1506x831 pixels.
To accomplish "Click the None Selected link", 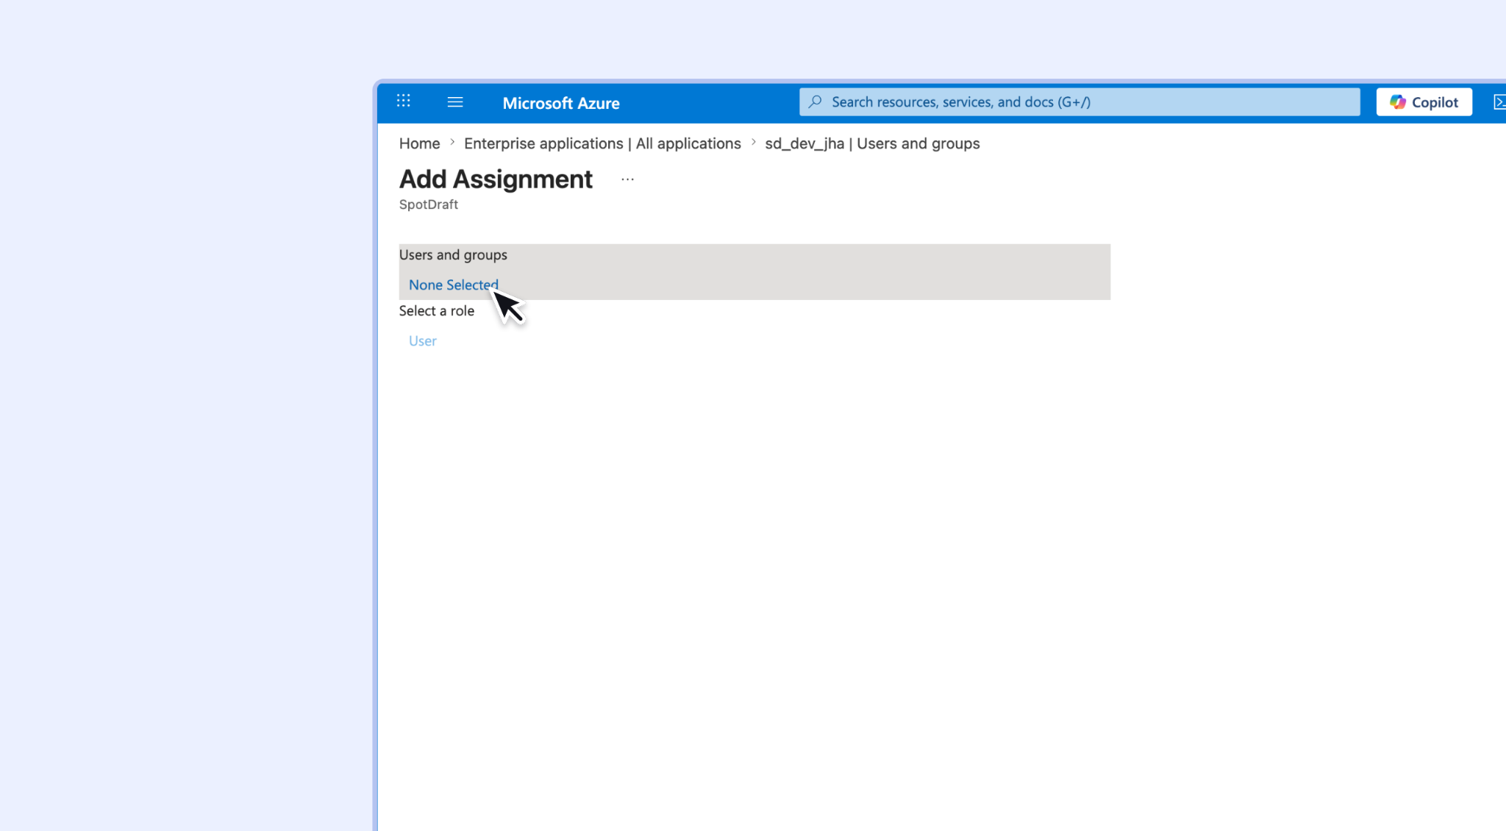I will pos(454,285).
